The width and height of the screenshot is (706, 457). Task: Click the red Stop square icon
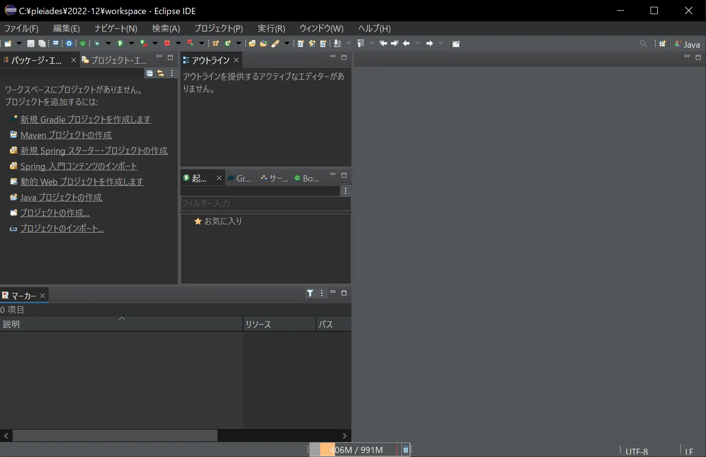[167, 44]
